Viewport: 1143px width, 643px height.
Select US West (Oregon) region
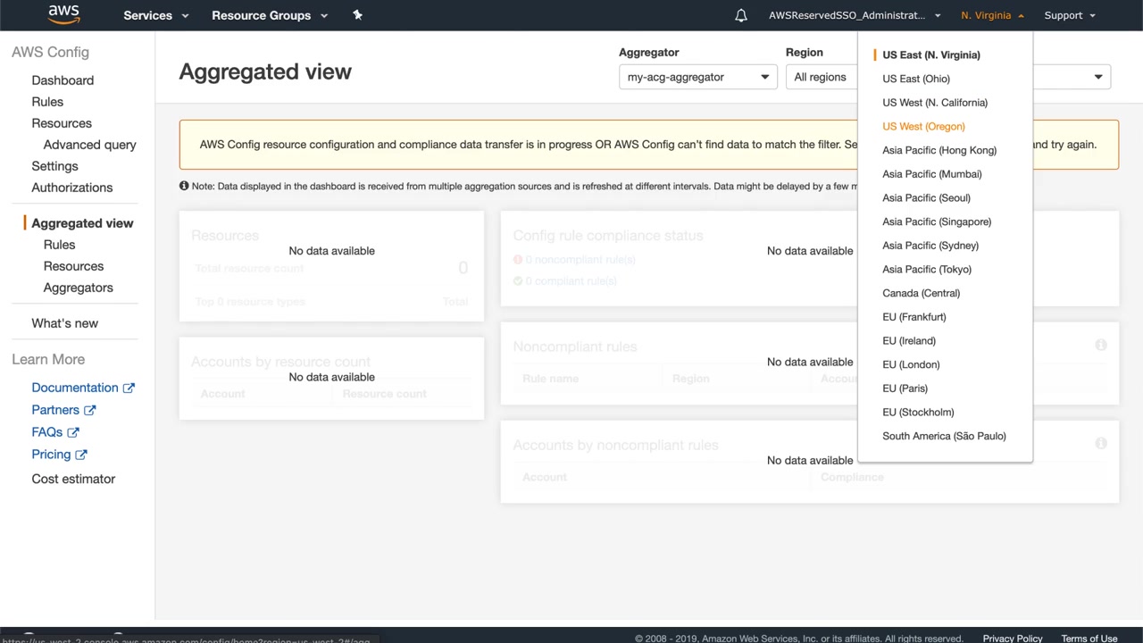923,127
